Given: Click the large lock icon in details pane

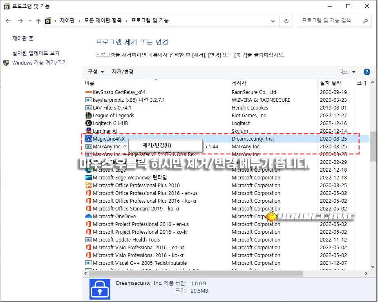Looking at the screenshot, I should click(100, 289).
